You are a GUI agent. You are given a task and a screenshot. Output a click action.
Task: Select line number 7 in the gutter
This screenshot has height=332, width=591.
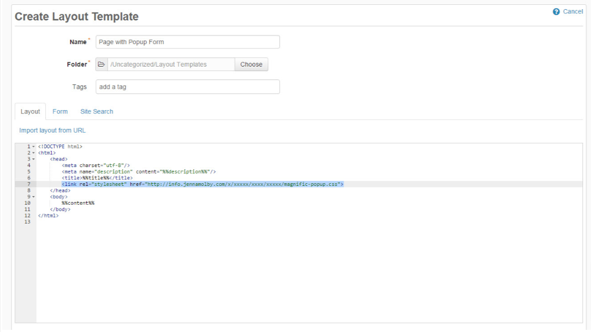tap(28, 184)
